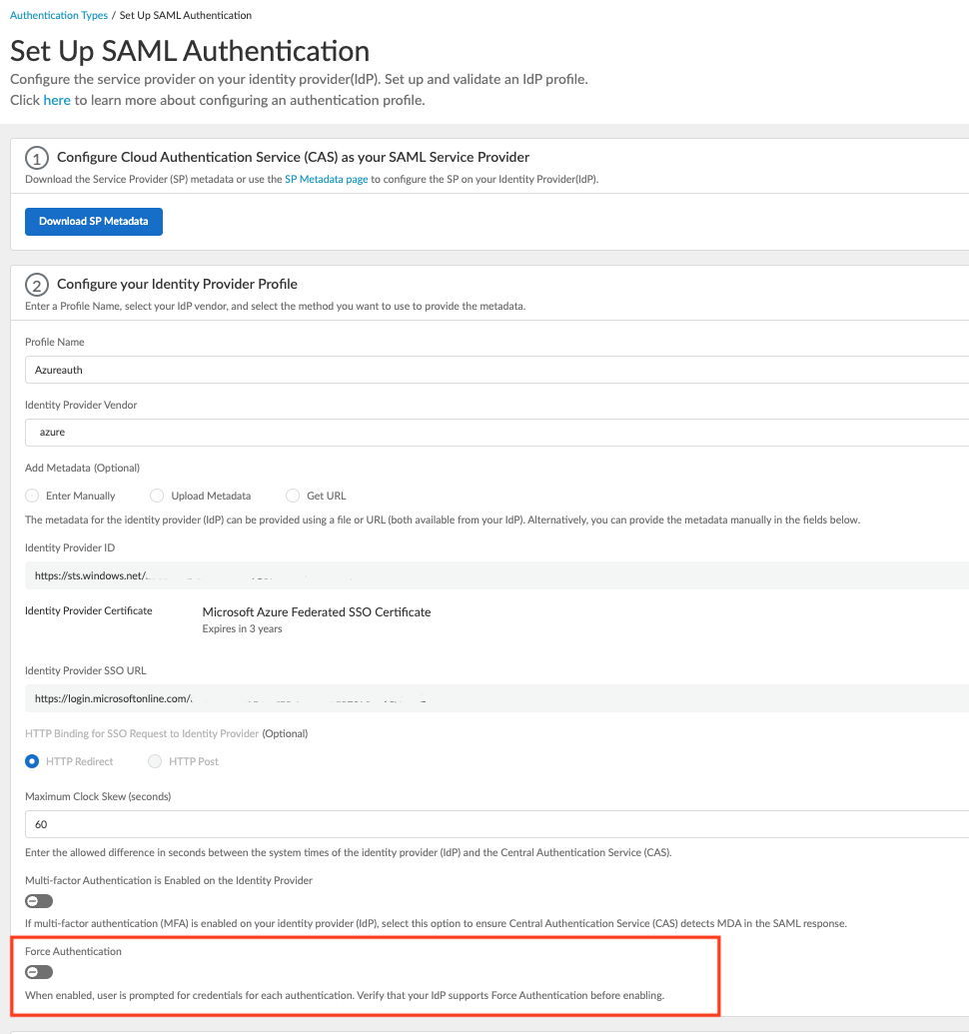Click the Microsoft Azure Federated SSO Certificate entry

[x=317, y=611]
